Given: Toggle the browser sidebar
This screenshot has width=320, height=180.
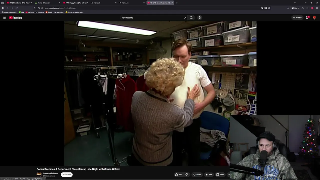Looking at the screenshot, I should tap(3, 8).
